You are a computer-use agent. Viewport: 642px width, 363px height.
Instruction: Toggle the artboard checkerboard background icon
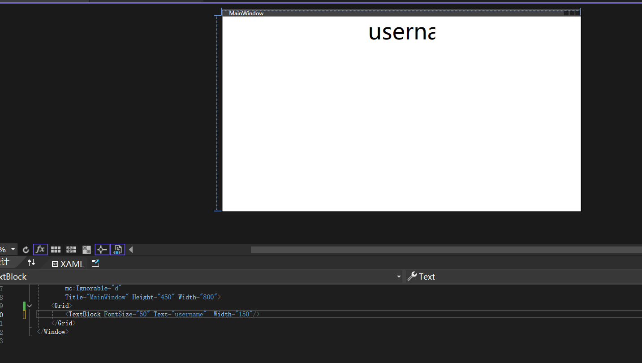pyautogui.click(x=87, y=250)
